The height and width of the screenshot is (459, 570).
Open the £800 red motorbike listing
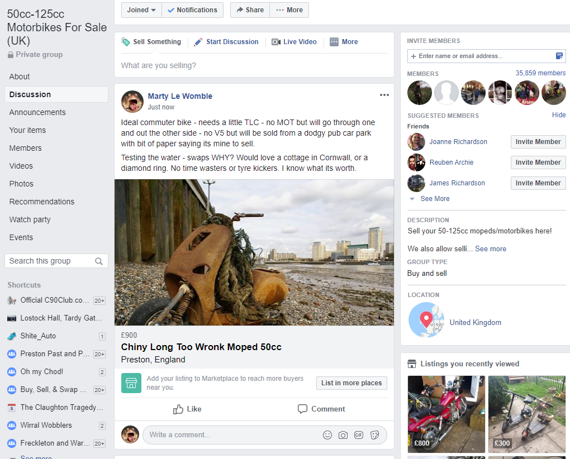pos(446,414)
